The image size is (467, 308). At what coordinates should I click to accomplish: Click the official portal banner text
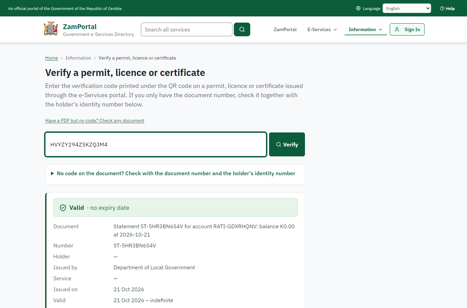click(x=65, y=8)
